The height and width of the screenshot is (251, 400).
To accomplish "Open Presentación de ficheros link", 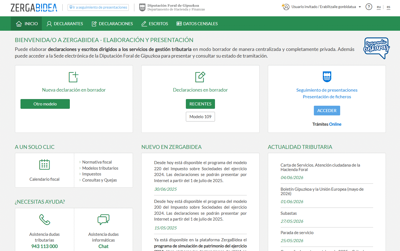I will coord(327,97).
